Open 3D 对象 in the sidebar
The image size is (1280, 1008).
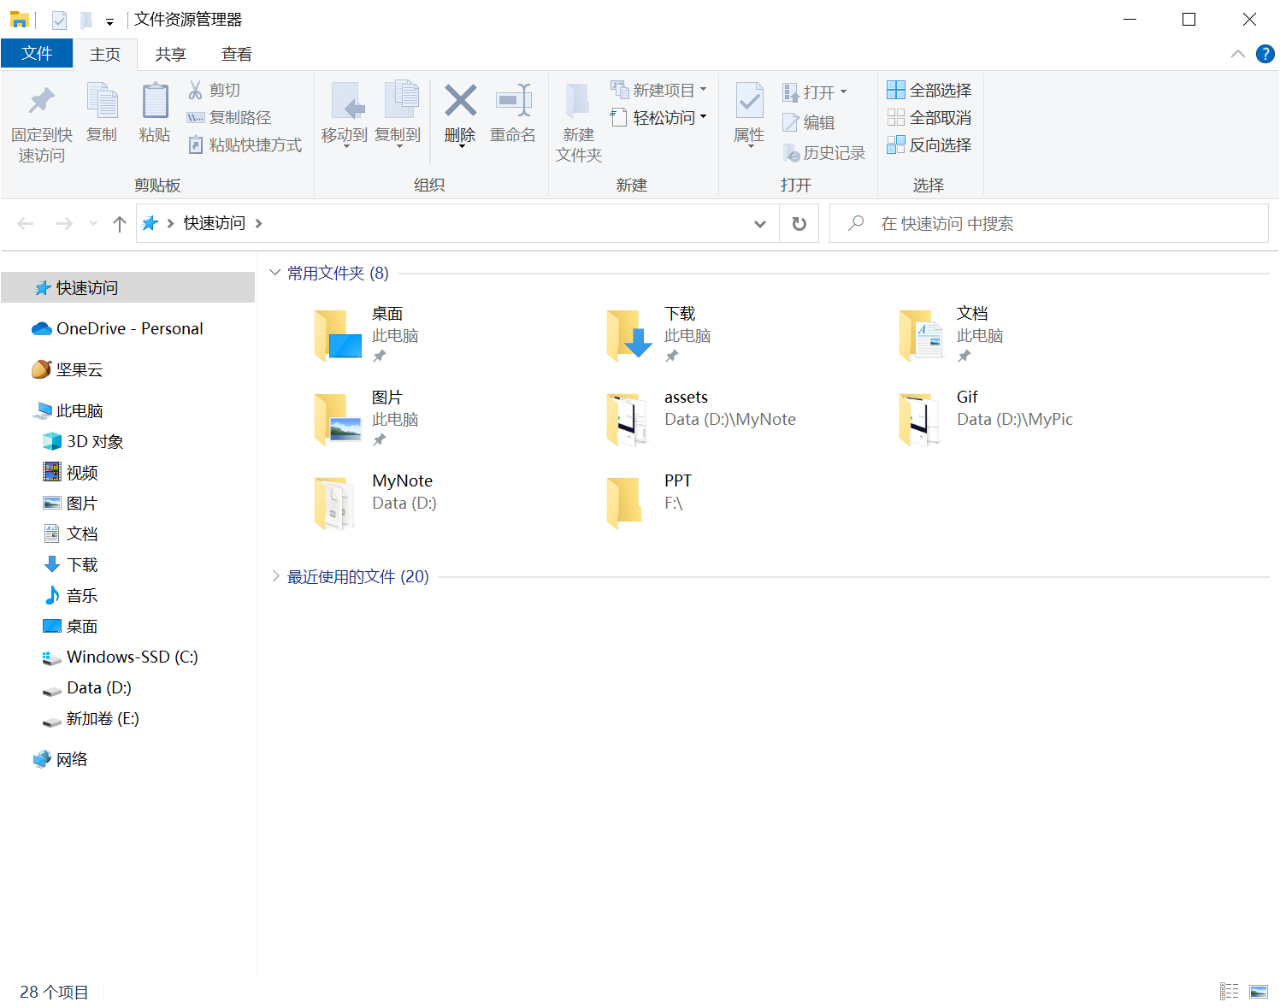128,441
